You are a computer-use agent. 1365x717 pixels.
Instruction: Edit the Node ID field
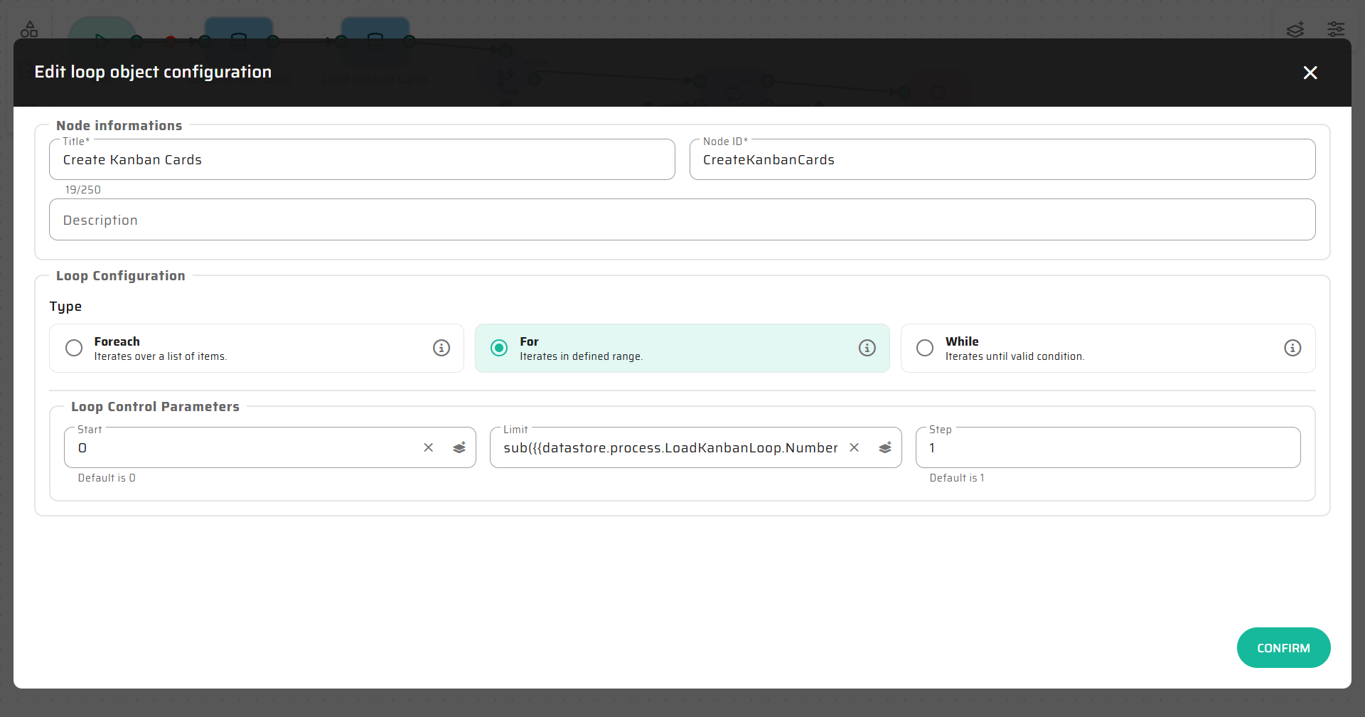1001,160
